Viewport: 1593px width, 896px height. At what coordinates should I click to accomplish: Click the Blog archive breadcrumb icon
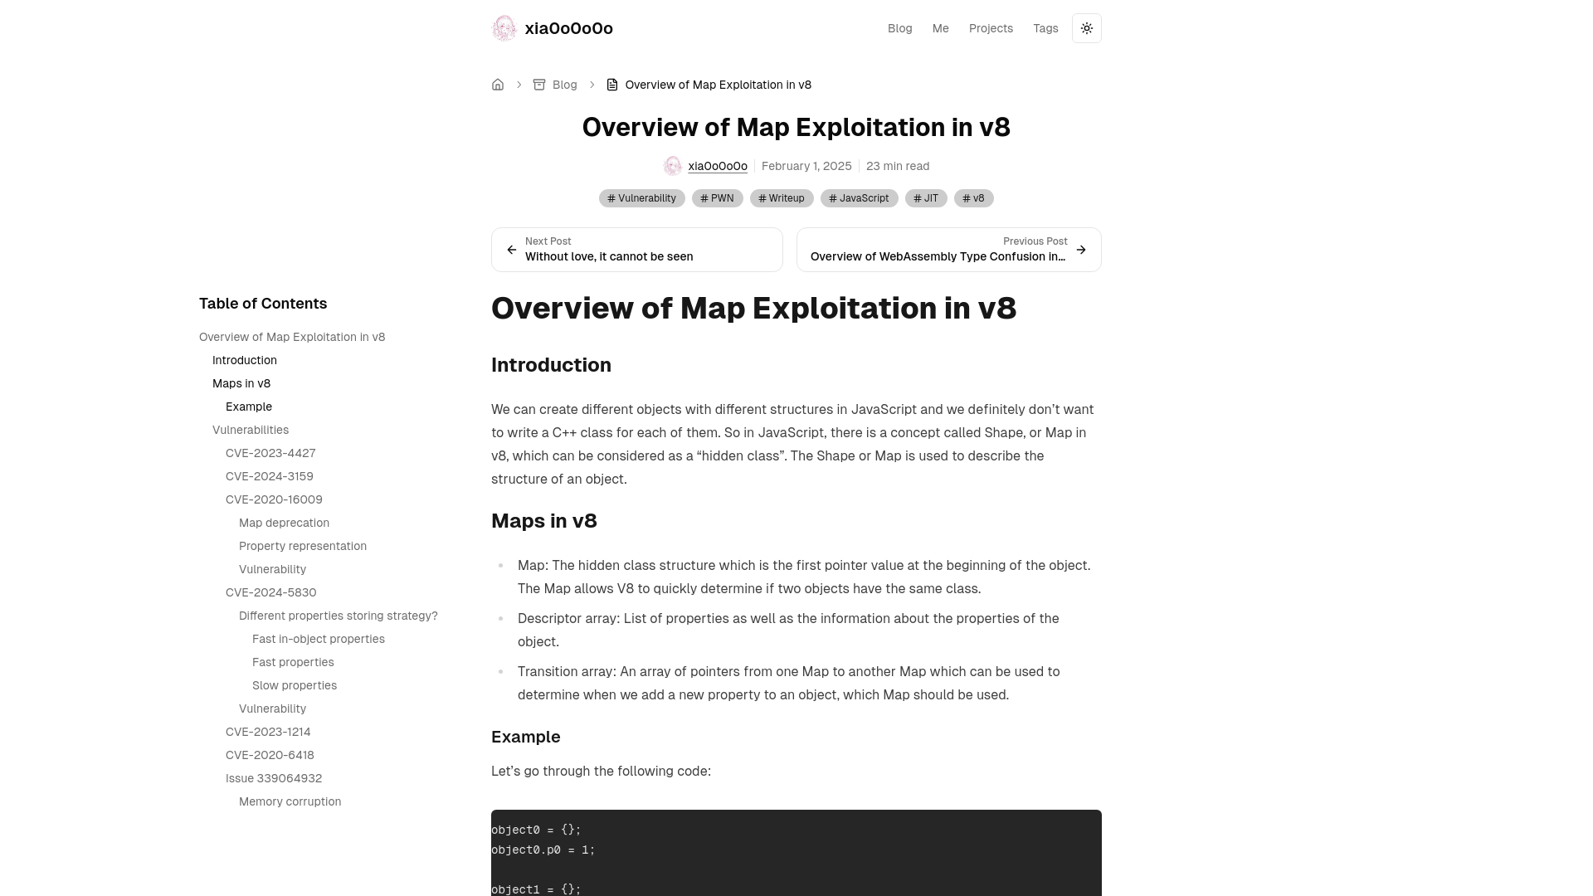(539, 85)
